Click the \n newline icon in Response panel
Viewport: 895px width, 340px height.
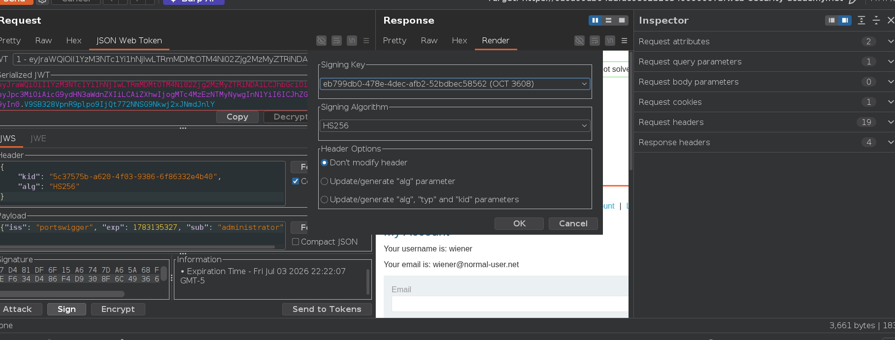click(610, 41)
